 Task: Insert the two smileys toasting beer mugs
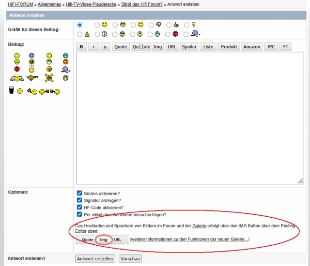point(49,92)
